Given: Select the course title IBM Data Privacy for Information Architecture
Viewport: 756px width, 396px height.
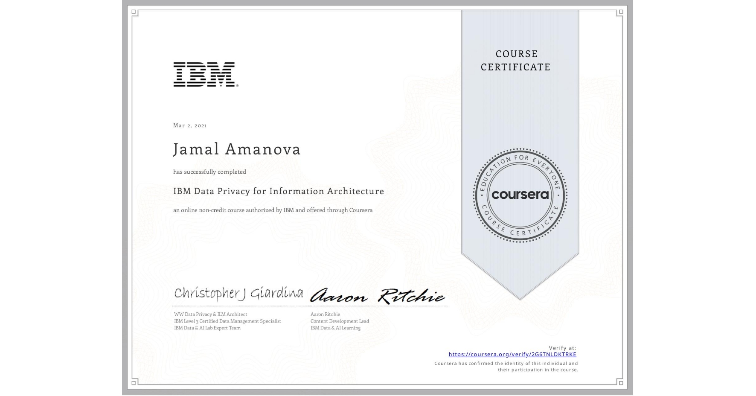Looking at the screenshot, I should (278, 192).
